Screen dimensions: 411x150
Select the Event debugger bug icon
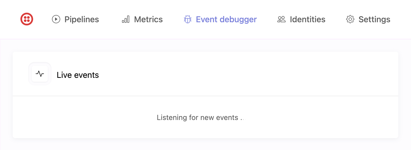coord(187,19)
